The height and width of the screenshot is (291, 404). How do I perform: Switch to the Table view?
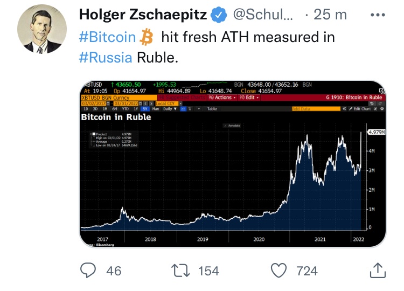point(212,109)
